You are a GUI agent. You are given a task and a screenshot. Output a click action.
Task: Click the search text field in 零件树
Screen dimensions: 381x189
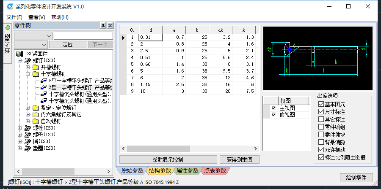click(83, 36)
